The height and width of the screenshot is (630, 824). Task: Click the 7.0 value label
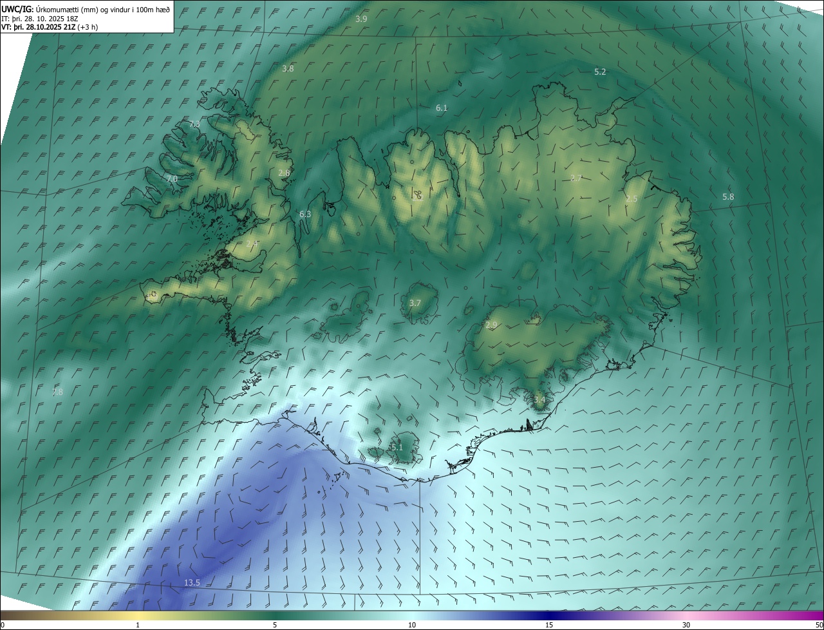[x=171, y=179]
